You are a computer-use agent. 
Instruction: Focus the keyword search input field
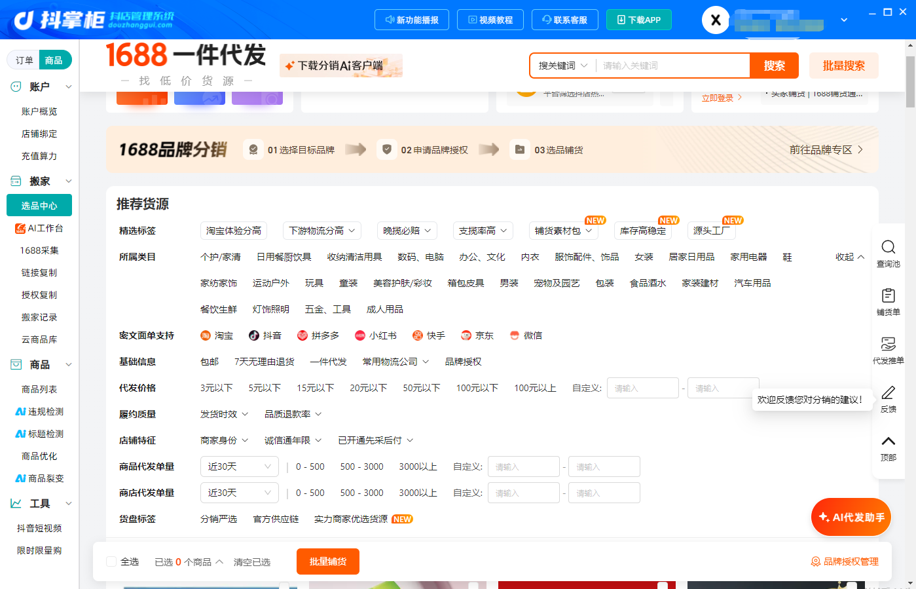tap(673, 66)
